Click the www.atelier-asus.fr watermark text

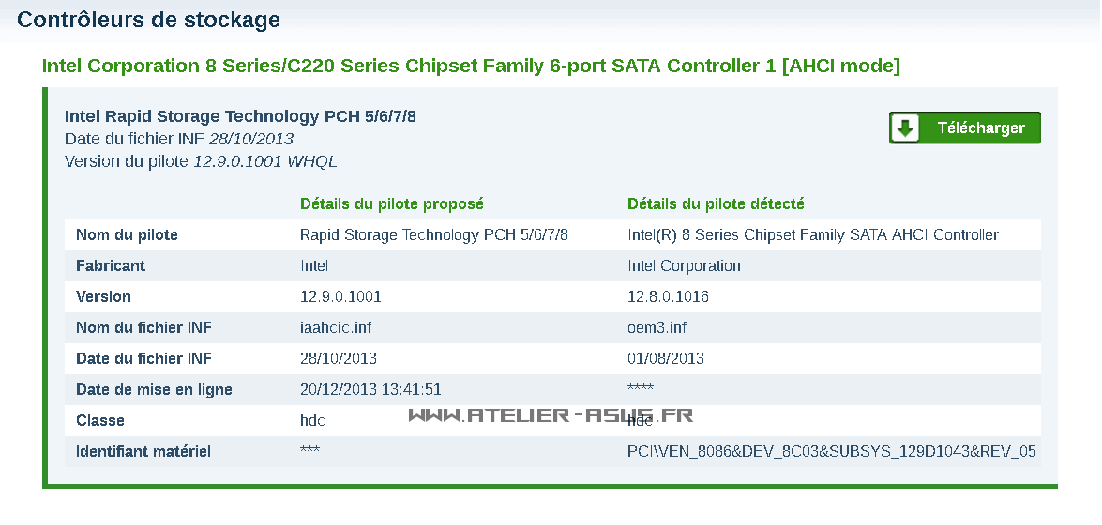tap(551, 415)
